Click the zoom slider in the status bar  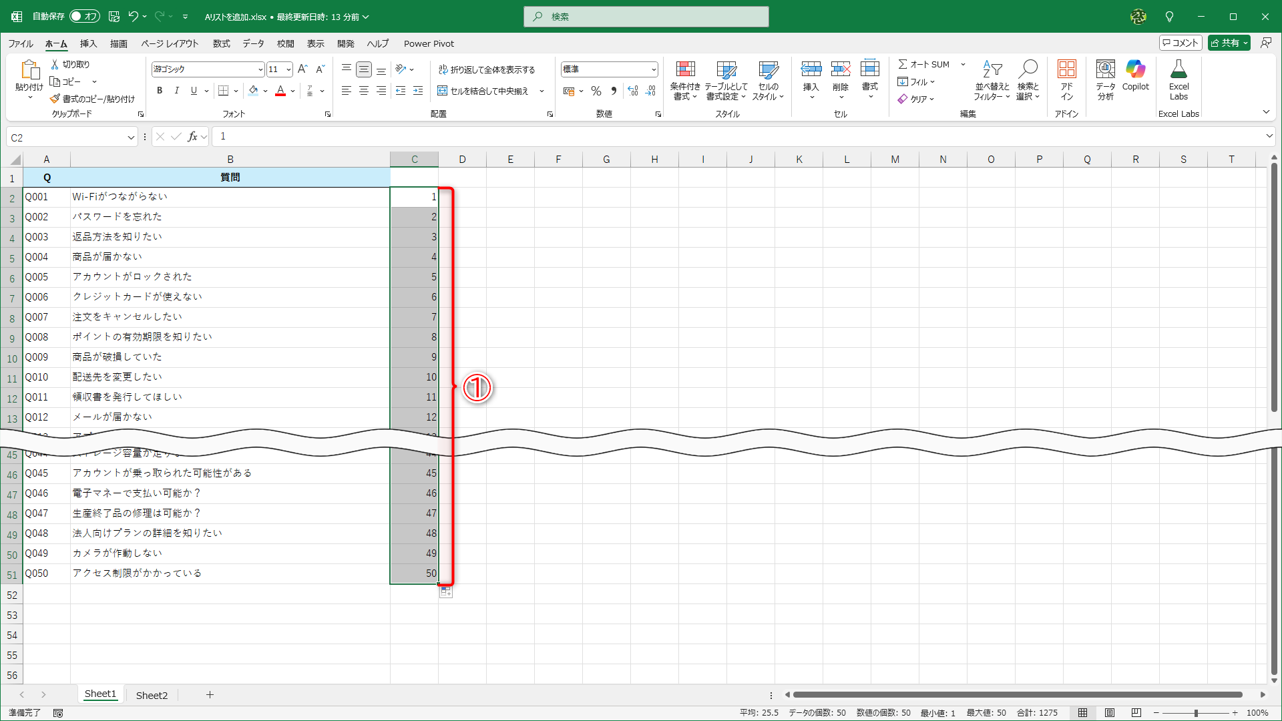click(1195, 713)
